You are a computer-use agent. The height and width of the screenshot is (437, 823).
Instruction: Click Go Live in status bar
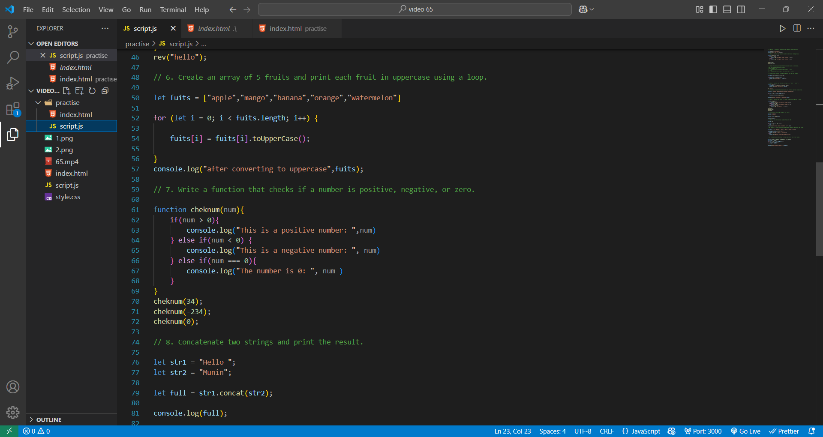pyautogui.click(x=745, y=431)
